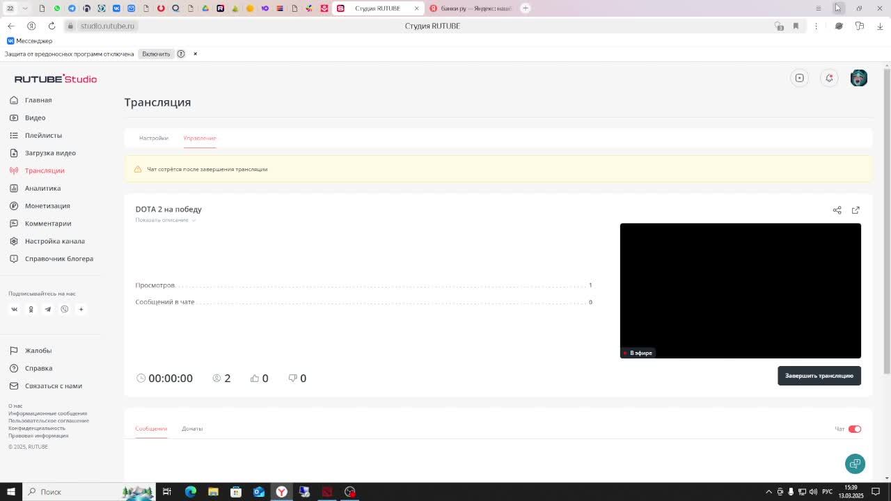Switch to the Донаты tab
This screenshot has width=891, height=501.
pos(192,429)
